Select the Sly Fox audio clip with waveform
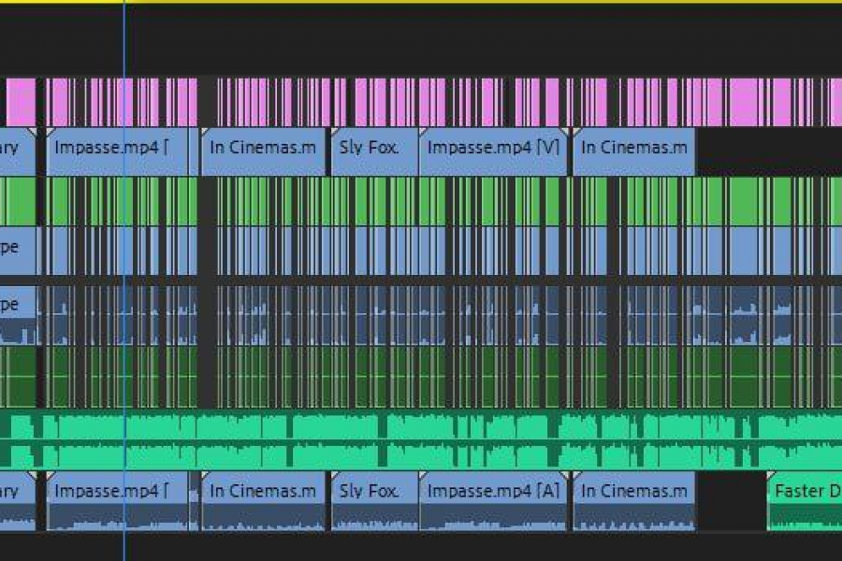Viewport: 842px width, 561px height. [375, 501]
